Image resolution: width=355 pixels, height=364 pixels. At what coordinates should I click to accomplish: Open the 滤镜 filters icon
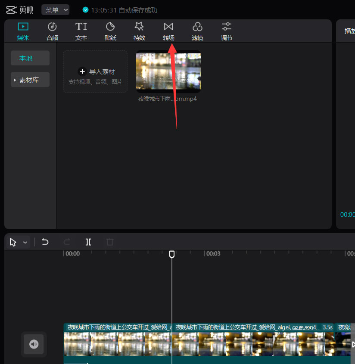point(197,27)
